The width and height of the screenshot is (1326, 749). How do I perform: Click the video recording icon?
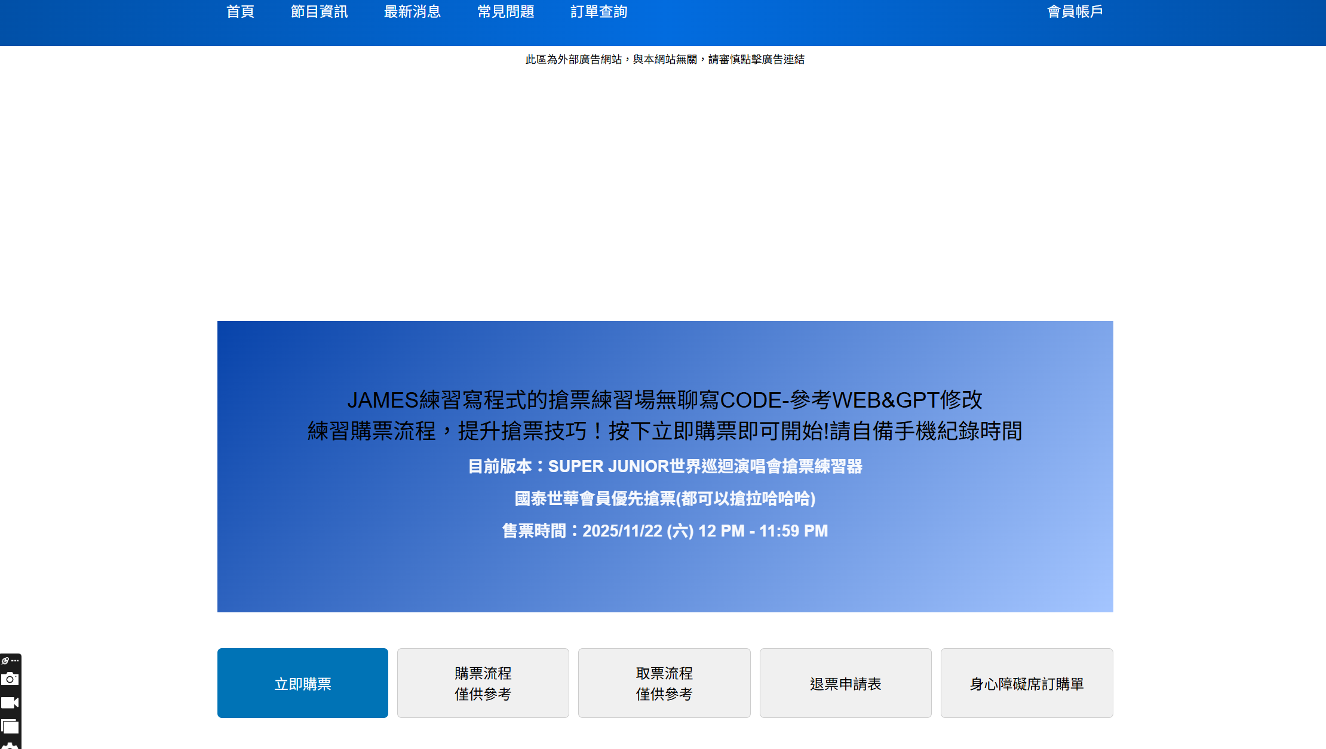coord(10,703)
